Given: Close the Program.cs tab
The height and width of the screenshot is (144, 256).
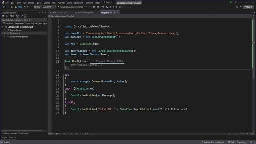Looking at the screenshot, I should [118, 12].
